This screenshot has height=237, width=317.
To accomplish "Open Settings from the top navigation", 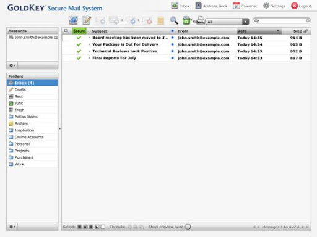I will [x=274, y=6].
